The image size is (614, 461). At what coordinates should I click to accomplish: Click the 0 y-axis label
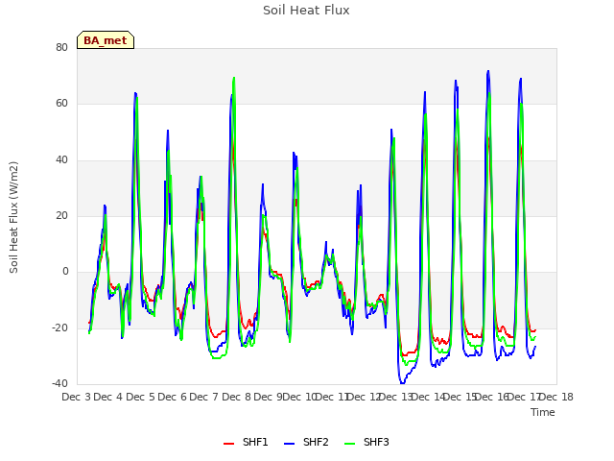point(65,271)
